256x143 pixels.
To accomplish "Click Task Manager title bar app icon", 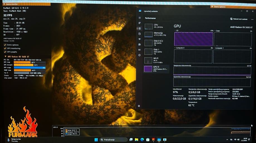I will coord(140,11).
